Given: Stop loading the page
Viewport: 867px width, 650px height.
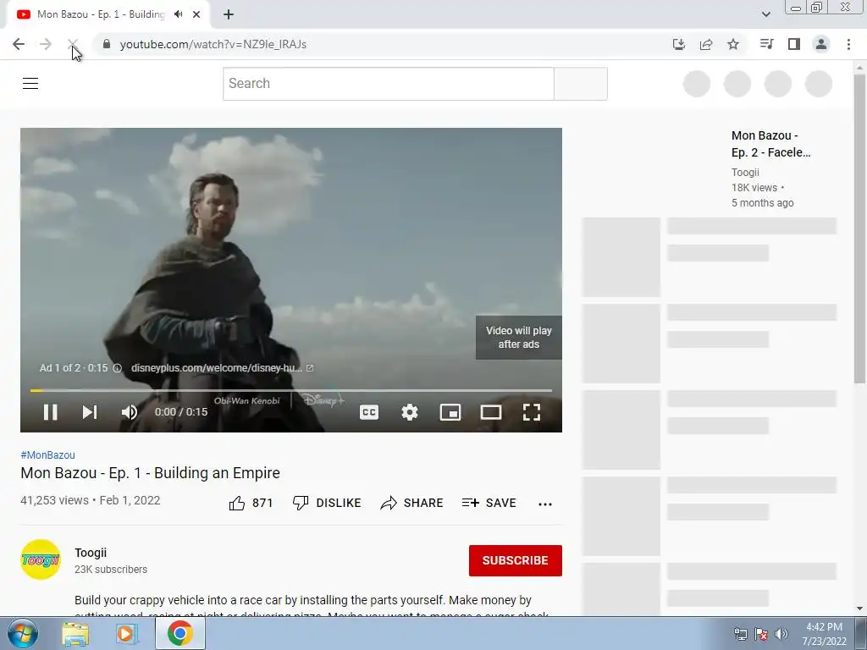Looking at the screenshot, I should tap(73, 44).
